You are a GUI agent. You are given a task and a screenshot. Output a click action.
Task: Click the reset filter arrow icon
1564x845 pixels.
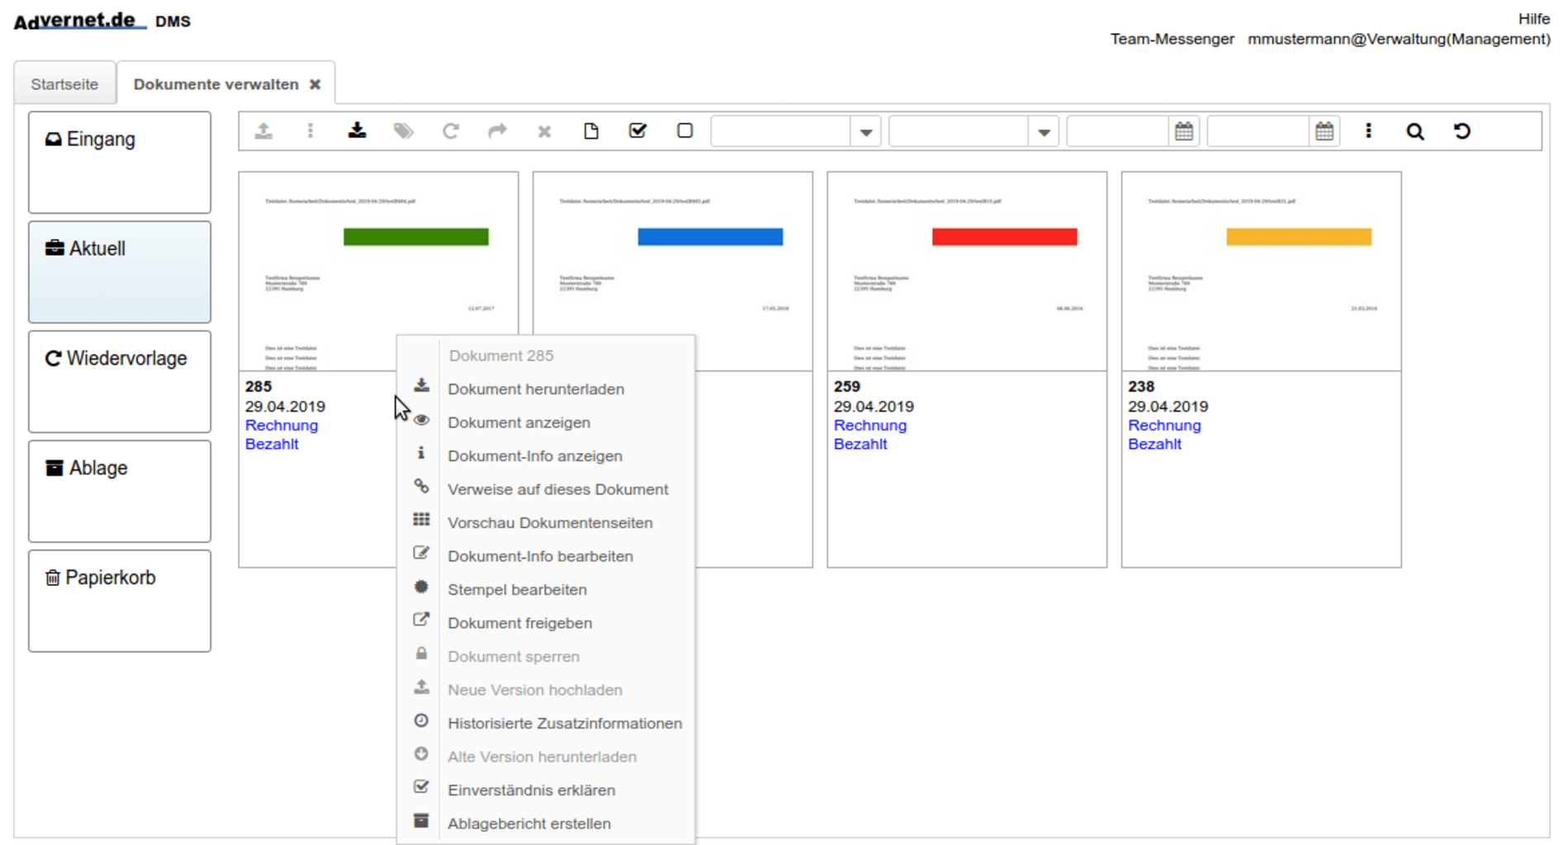click(x=1462, y=131)
